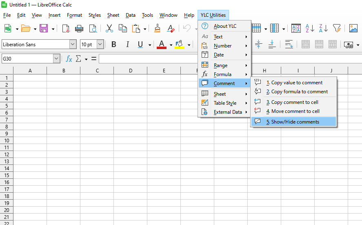Viewport: 362px width, 225px height.
Task: Click the Clone Formatting paintbrush icon
Action: pyautogui.click(x=158, y=28)
